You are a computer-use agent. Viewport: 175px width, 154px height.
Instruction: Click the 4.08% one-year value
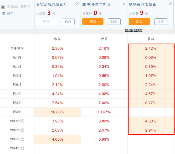[x=104, y=94]
